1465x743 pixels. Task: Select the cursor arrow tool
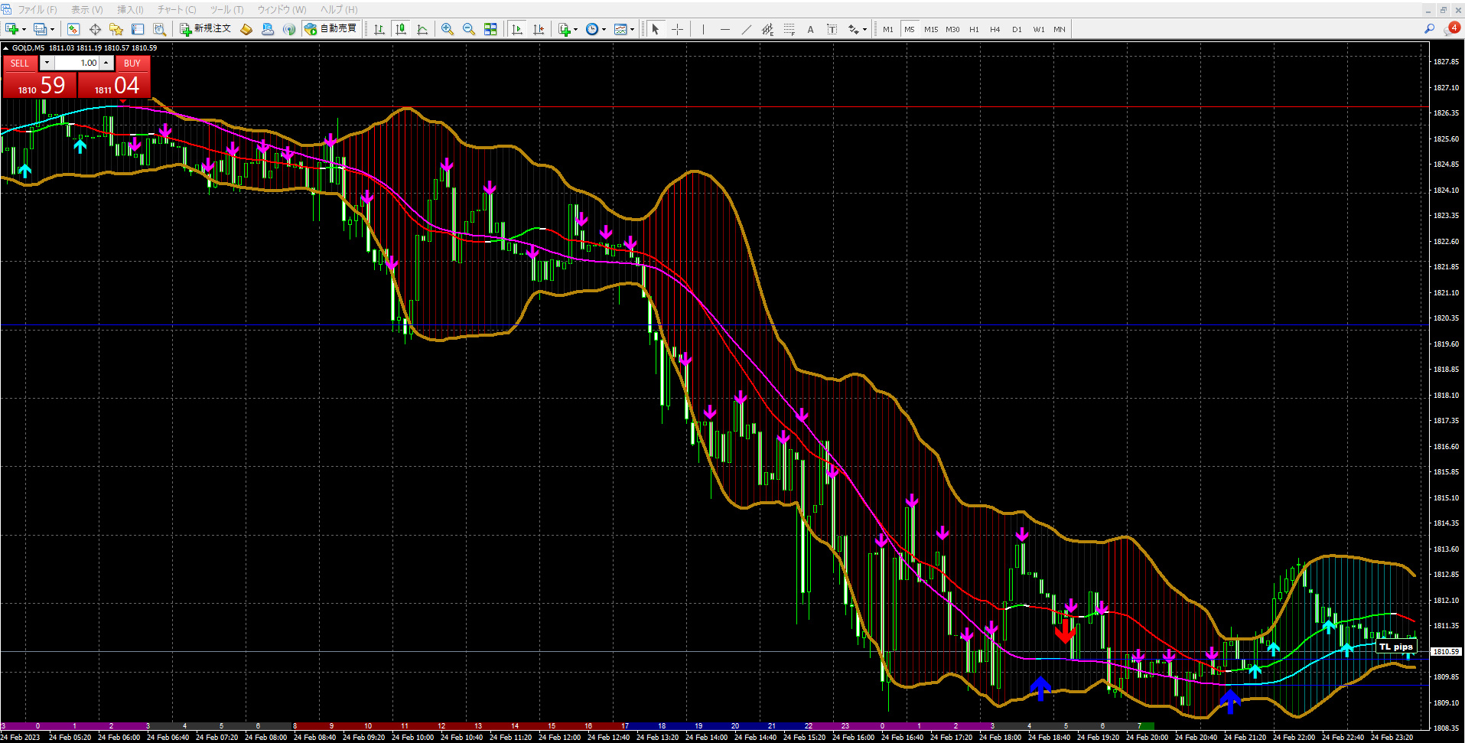[x=655, y=29]
